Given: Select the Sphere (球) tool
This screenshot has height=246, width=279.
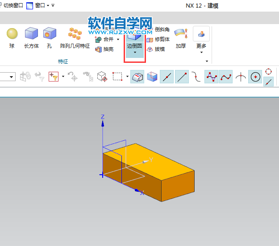Looking at the screenshot, I should [12, 37].
